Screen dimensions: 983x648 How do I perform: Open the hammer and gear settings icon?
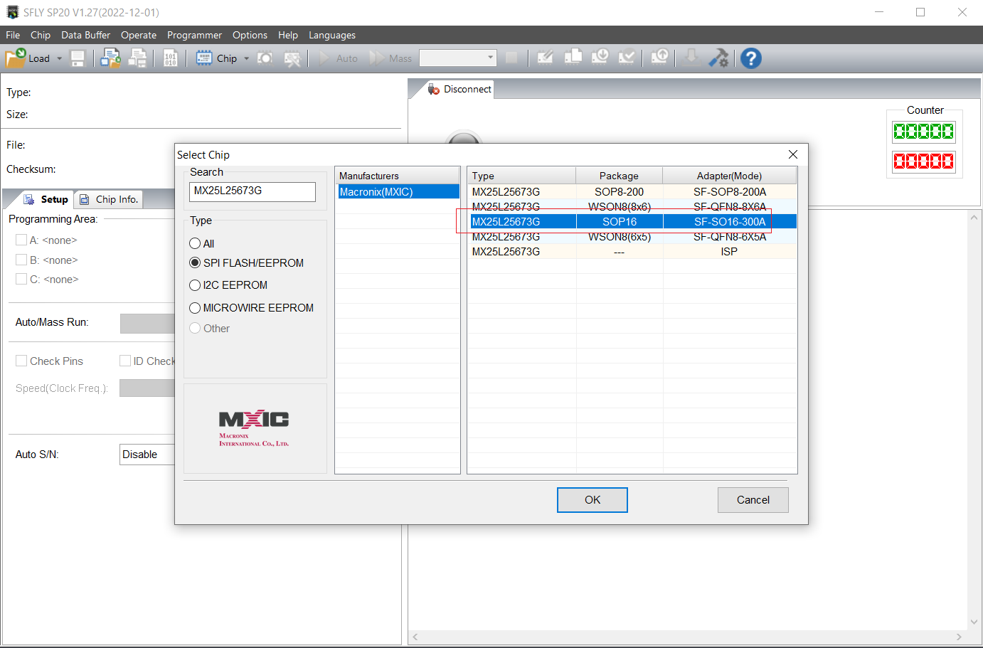(718, 58)
